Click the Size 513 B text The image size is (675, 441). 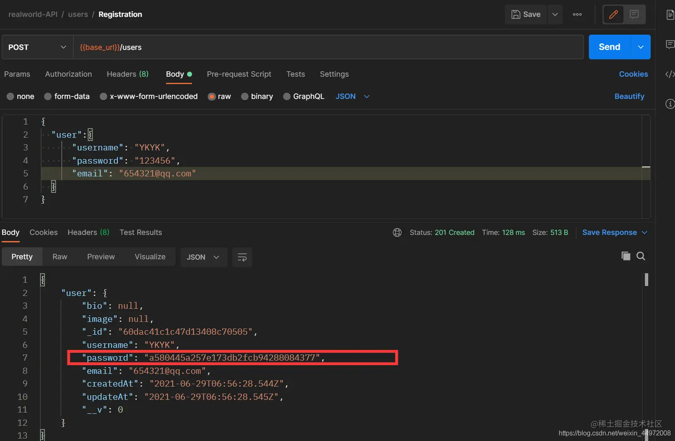click(550, 233)
